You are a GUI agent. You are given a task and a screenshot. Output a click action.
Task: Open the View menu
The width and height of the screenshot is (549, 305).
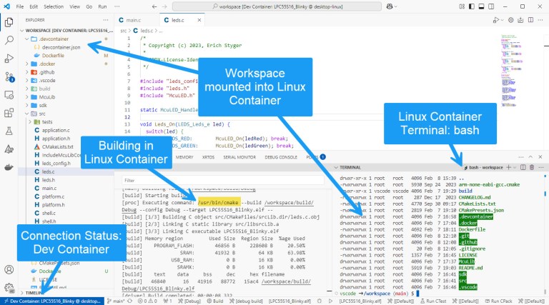[74, 6]
